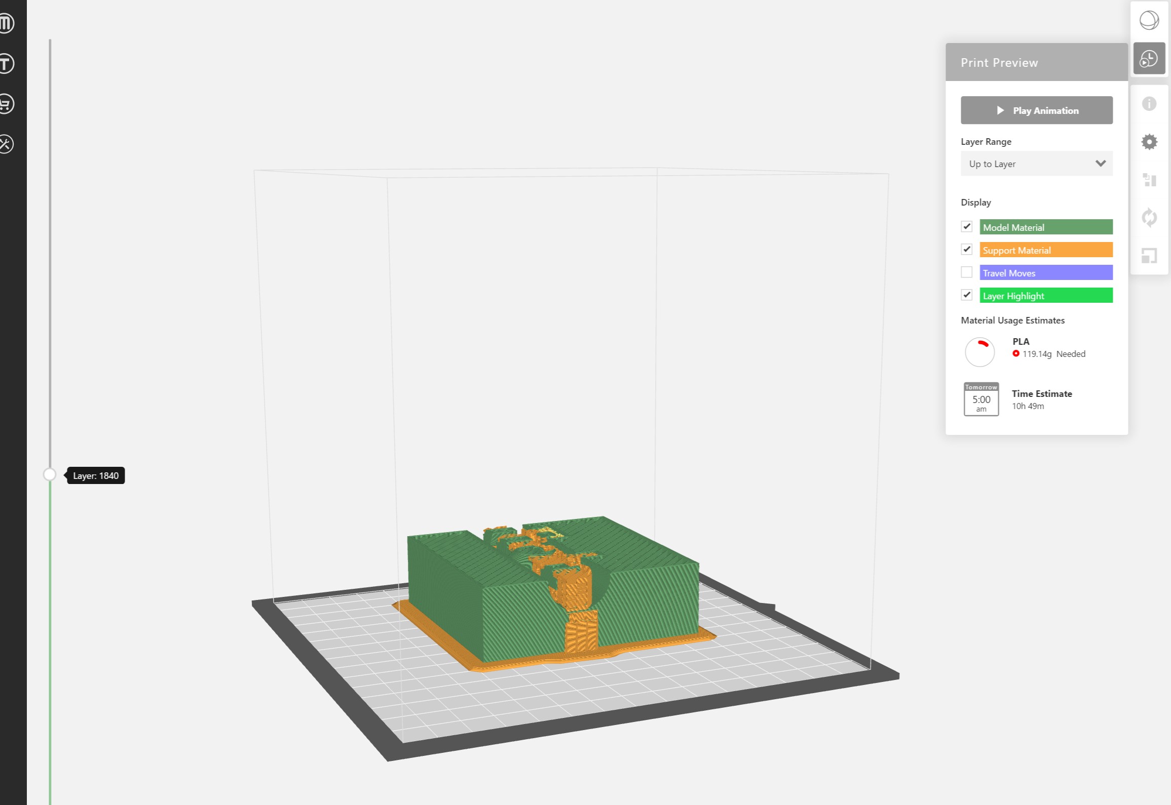Uncheck the Model Material checkbox
Viewport: 1171px width, 805px height.
click(966, 227)
